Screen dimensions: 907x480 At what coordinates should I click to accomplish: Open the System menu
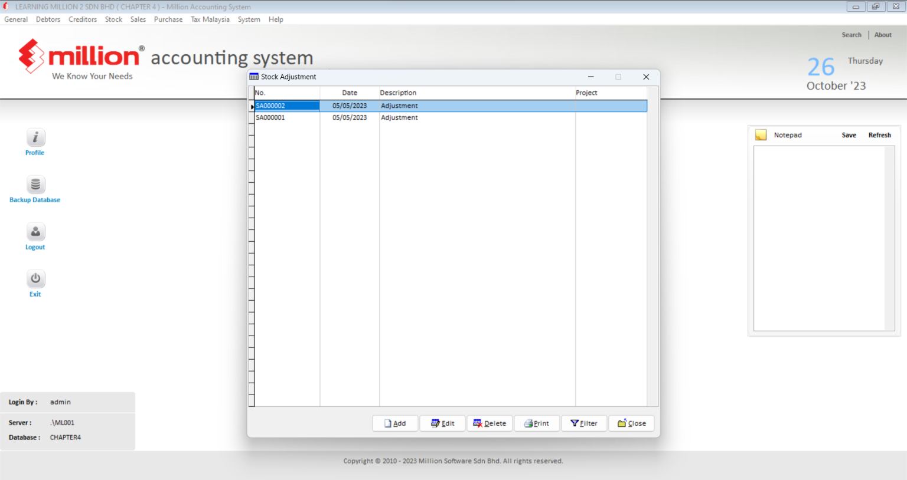pos(249,19)
